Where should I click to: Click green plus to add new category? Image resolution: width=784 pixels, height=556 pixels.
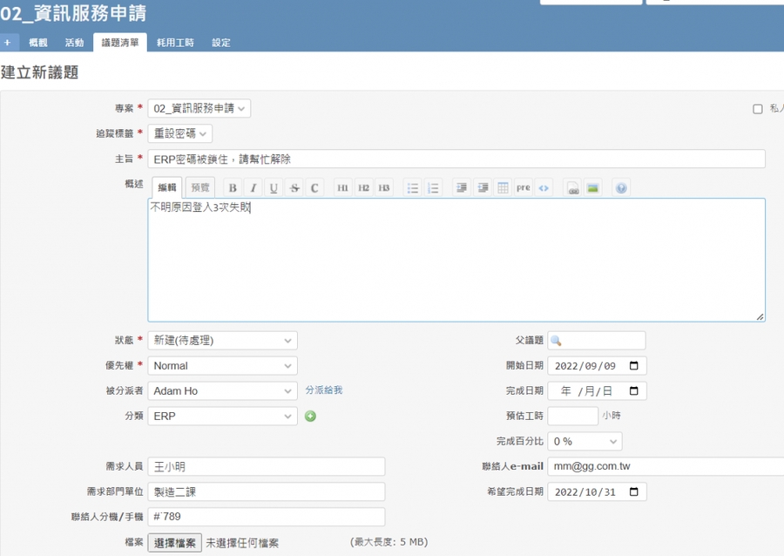pyautogui.click(x=310, y=417)
